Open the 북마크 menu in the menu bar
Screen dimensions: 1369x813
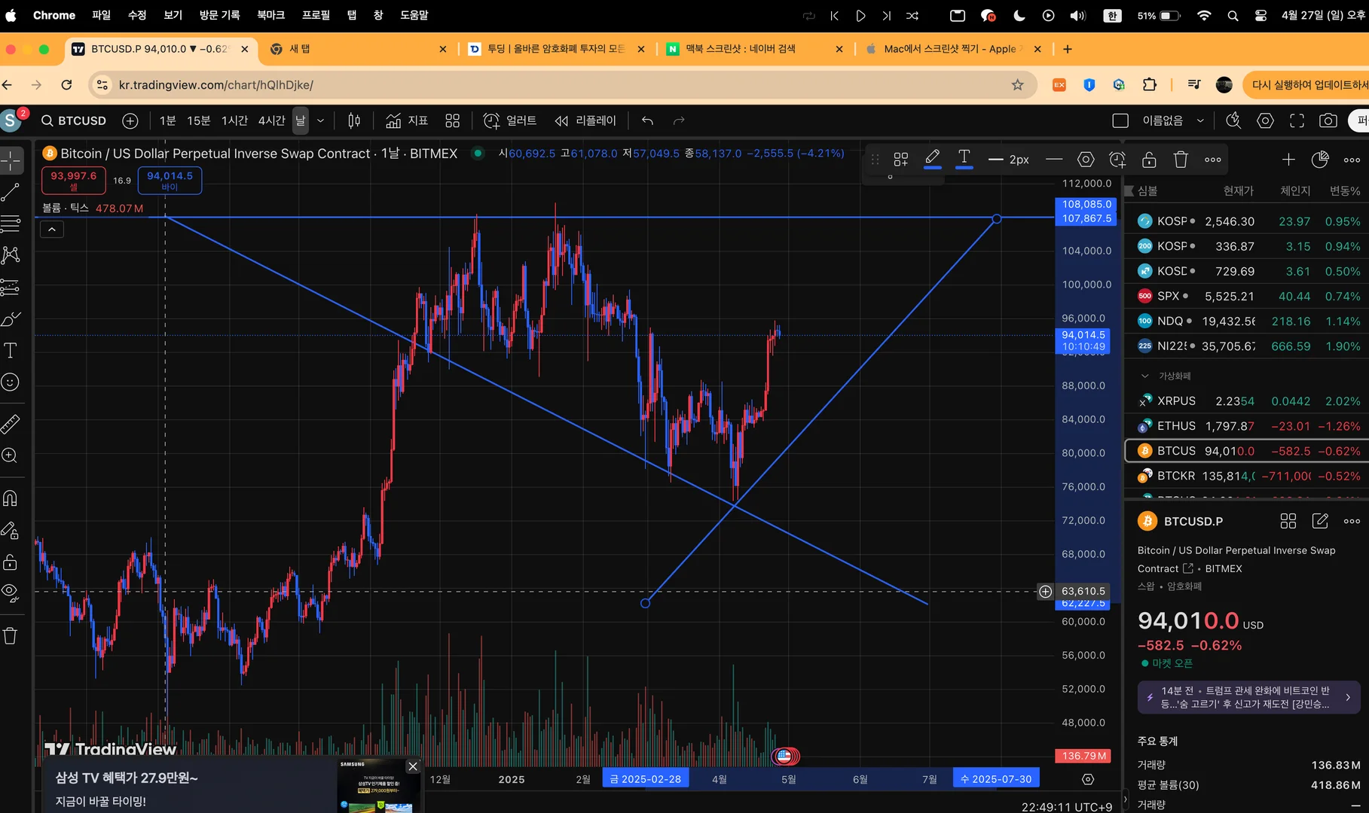pyautogui.click(x=271, y=15)
